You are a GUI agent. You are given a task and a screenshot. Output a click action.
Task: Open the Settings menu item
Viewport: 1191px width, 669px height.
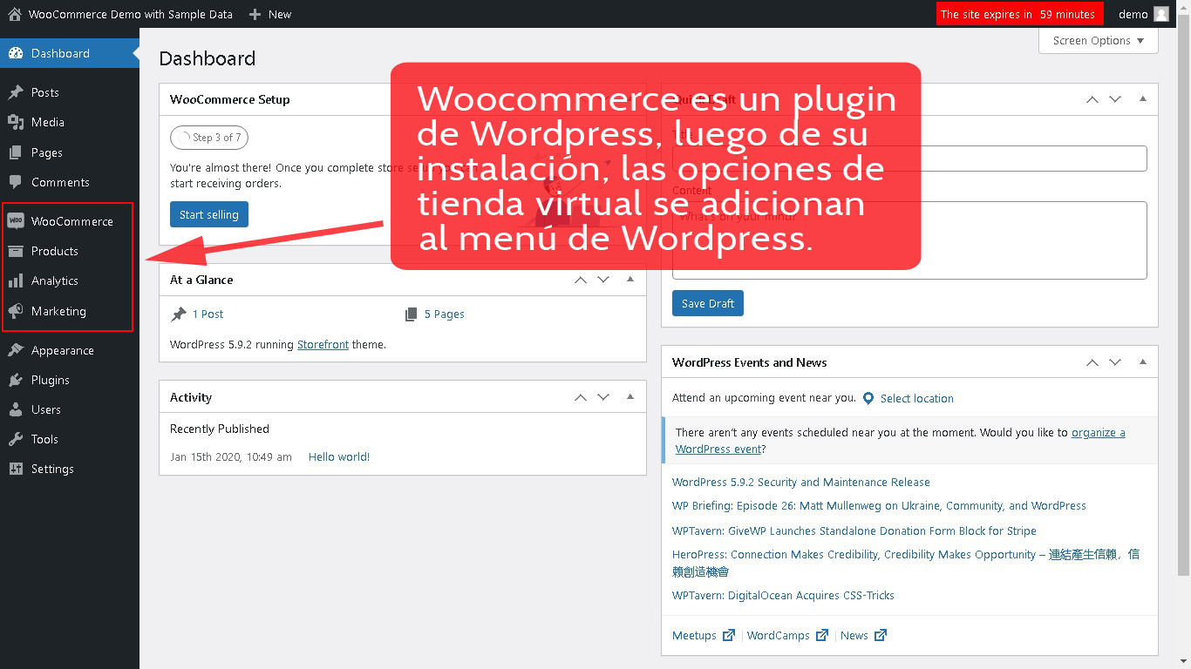pos(52,469)
